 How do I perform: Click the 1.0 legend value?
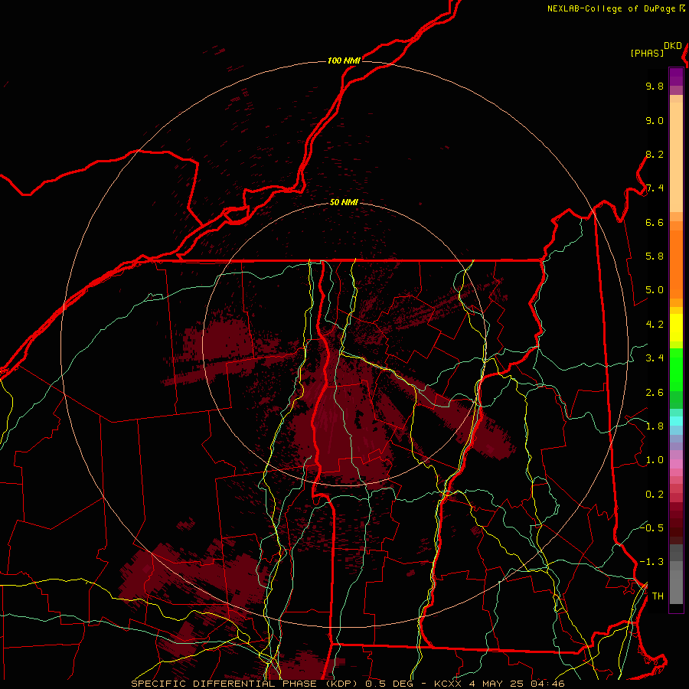point(655,460)
